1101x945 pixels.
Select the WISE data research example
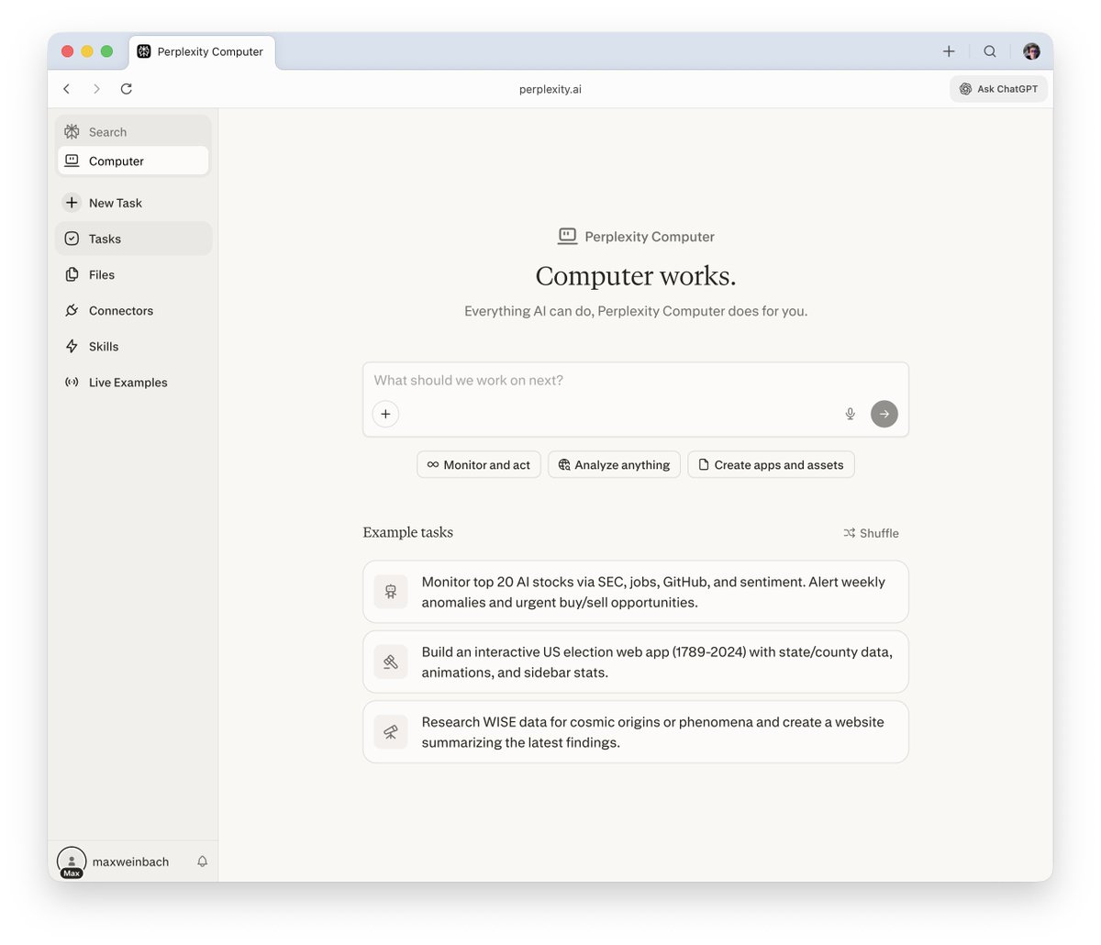(x=636, y=732)
